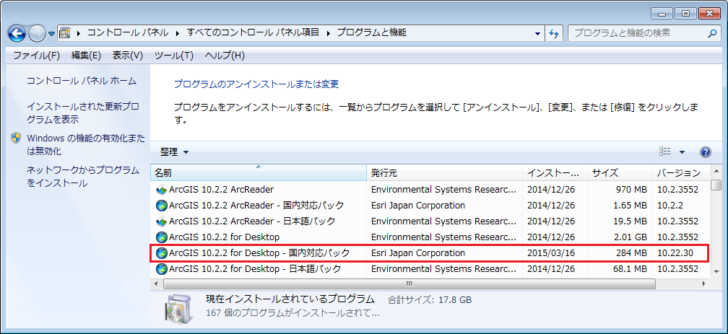This screenshot has height=334, width=728.
Task: Maximize the プログラムと機能 window
Action: (x=685, y=14)
